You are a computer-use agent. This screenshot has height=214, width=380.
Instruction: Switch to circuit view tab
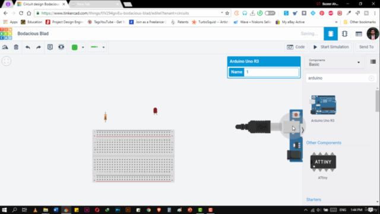point(331,34)
